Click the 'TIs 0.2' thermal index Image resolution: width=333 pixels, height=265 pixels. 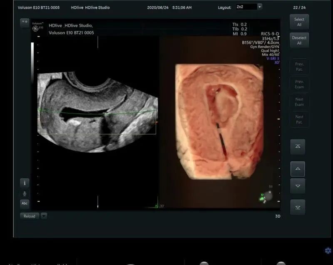point(240,25)
